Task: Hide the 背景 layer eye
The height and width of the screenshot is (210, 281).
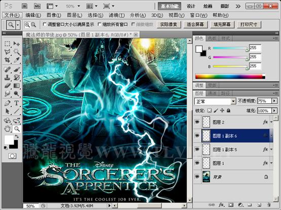Action: pos(197,177)
